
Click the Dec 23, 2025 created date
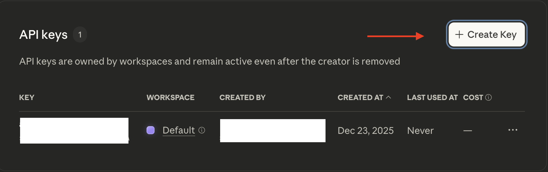[365, 131]
